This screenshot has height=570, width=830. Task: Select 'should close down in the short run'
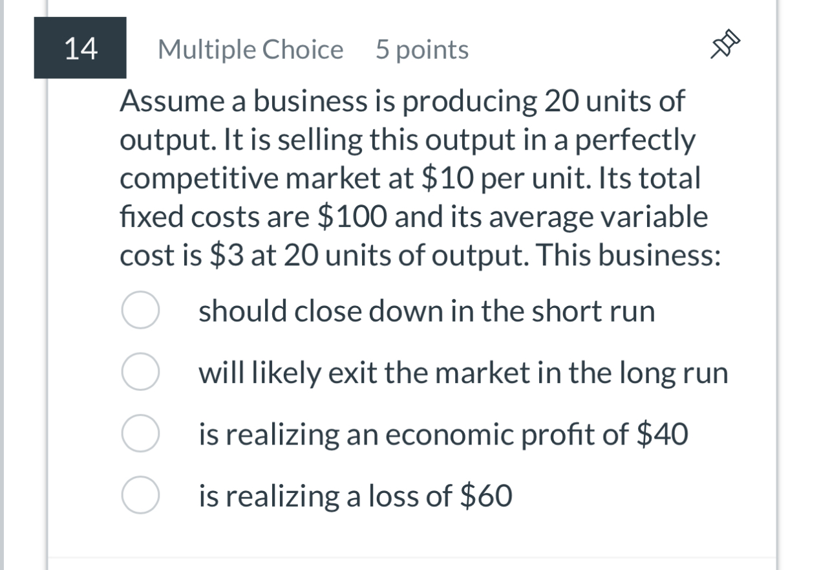427,311
